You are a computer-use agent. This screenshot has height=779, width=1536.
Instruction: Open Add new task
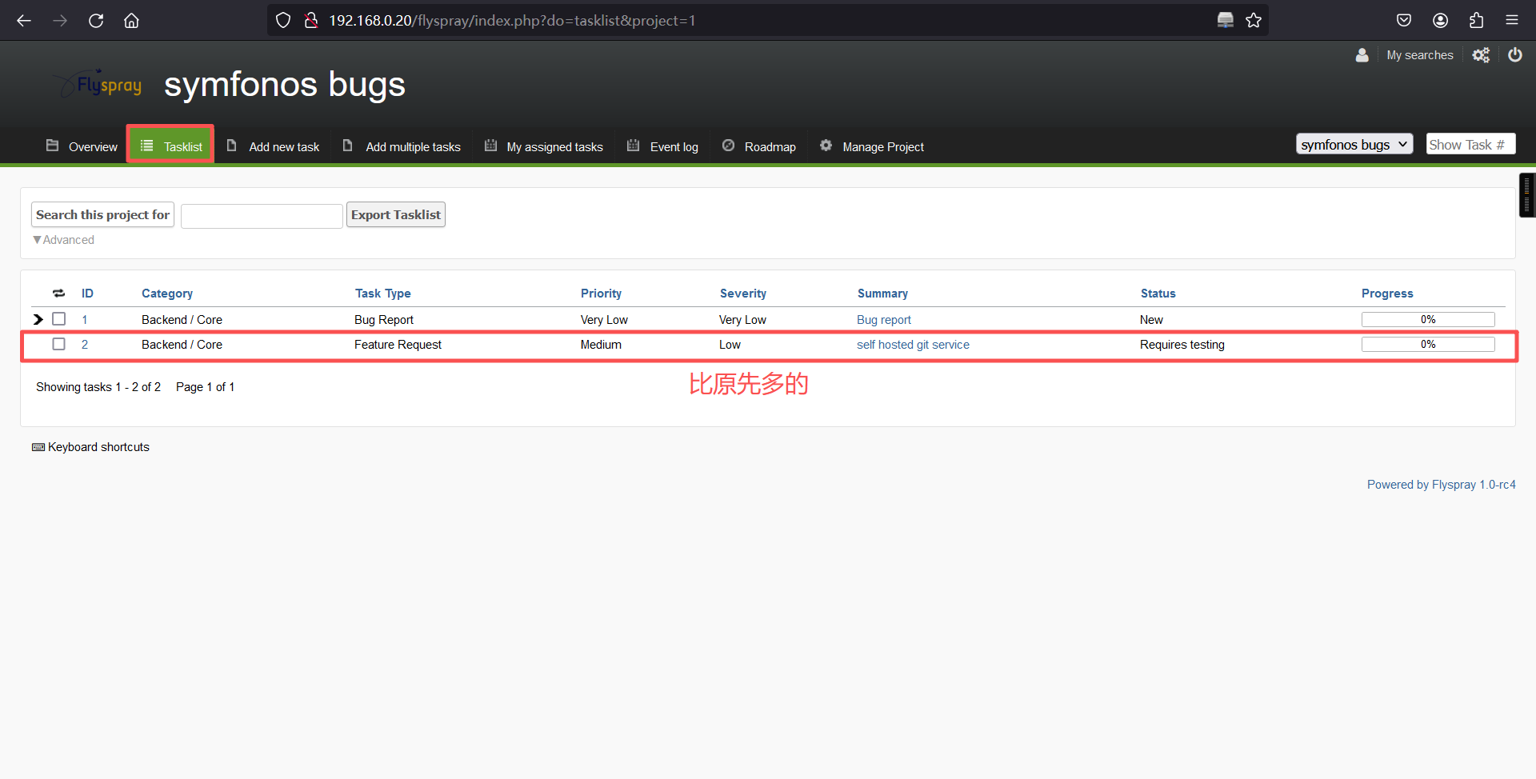[x=273, y=146]
